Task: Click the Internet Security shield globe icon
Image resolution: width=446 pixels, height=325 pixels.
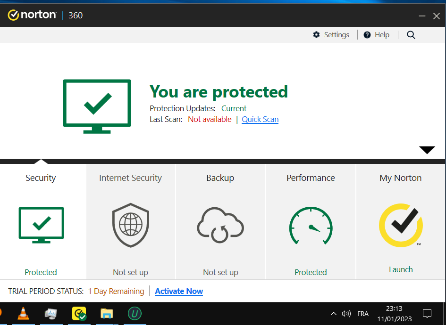Action: click(x=131, y=225)
